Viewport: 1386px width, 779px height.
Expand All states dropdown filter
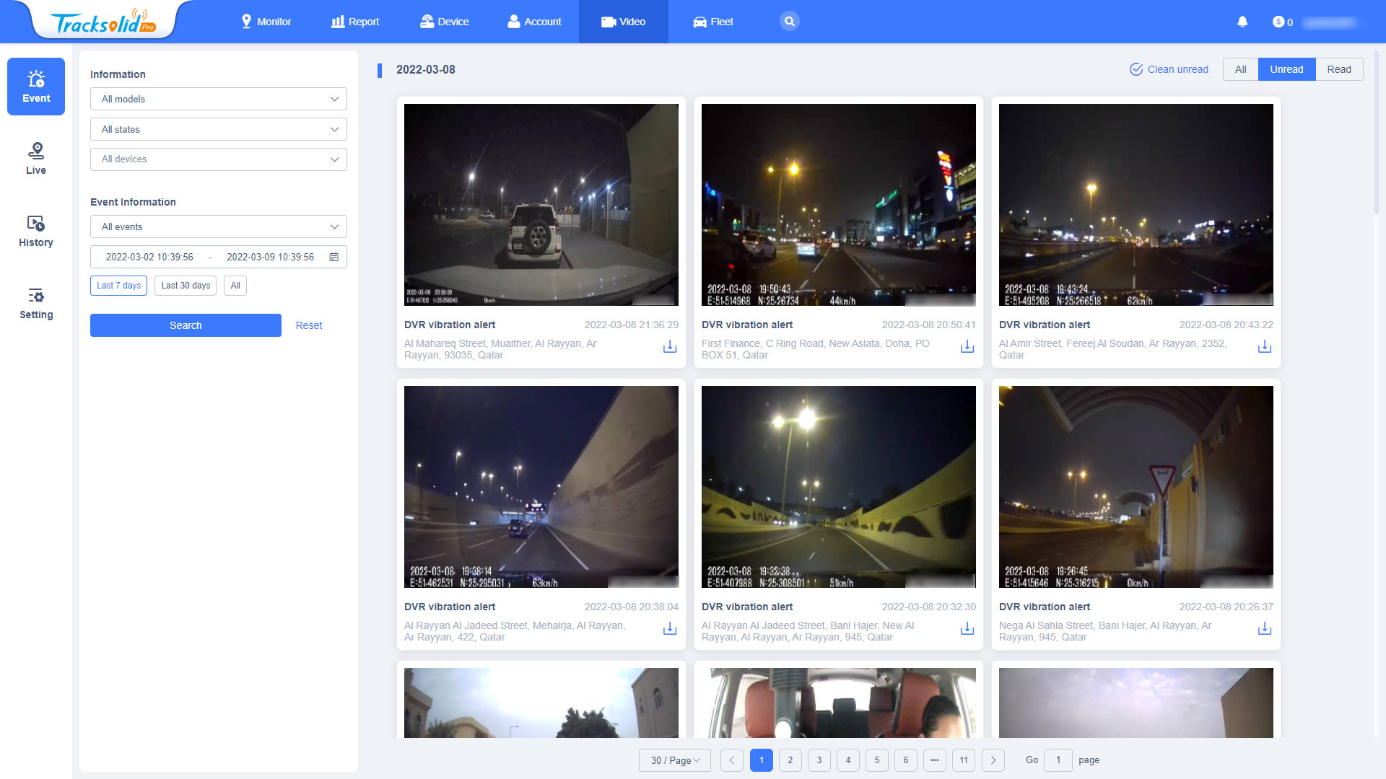point(217,129)
